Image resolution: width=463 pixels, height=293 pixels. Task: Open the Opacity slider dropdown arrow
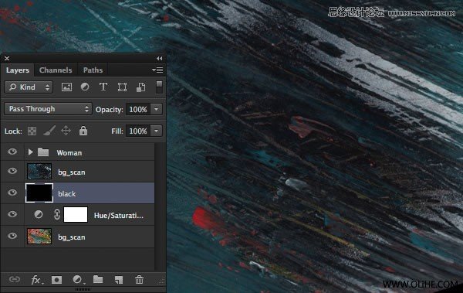click(156, 109)
